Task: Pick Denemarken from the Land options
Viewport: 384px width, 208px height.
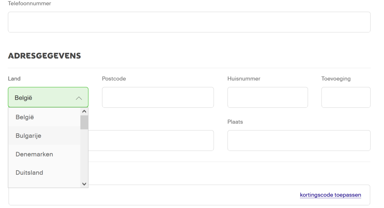Action: pyautogui.click(x=34, y=154)
